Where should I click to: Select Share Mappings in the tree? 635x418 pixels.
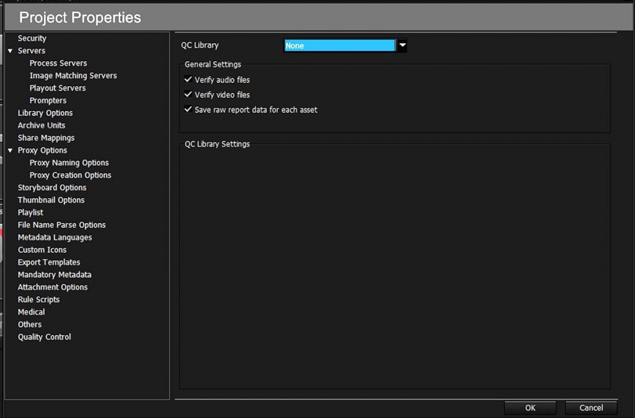tap(46, 138)
